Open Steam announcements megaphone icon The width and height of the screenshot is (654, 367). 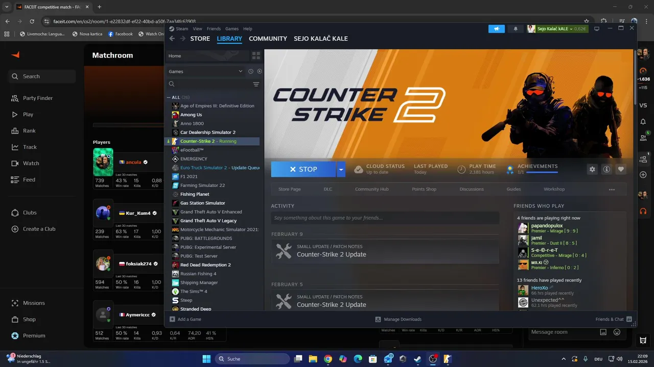click(496, 29)
